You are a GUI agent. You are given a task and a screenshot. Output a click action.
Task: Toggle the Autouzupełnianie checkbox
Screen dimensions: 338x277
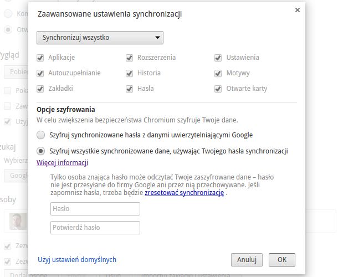point(40,73)
